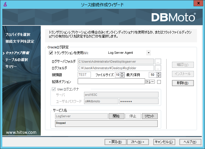Click 次へ to proceed to next step
205x149 pixels.
coord(137,142)
